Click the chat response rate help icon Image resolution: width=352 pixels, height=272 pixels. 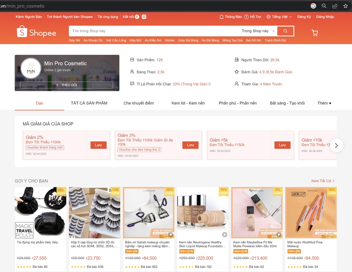coord(209,84)
